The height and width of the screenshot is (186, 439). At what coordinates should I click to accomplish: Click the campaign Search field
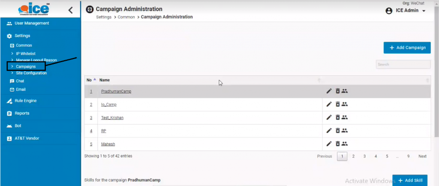[403, 64]
